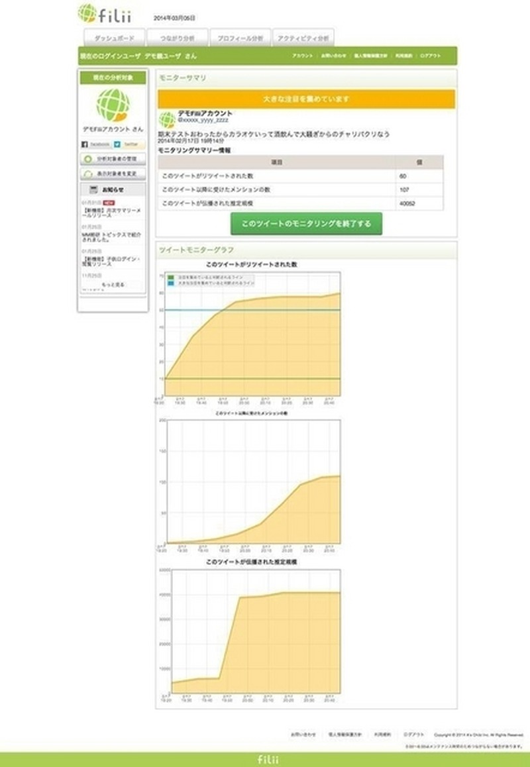
Task: Expand news with もっと見る
Action: click(x=113, y=285)
